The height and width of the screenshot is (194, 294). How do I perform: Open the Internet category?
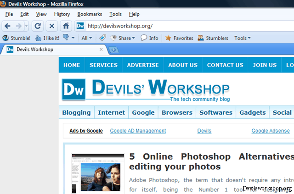(x=111, y=112)
